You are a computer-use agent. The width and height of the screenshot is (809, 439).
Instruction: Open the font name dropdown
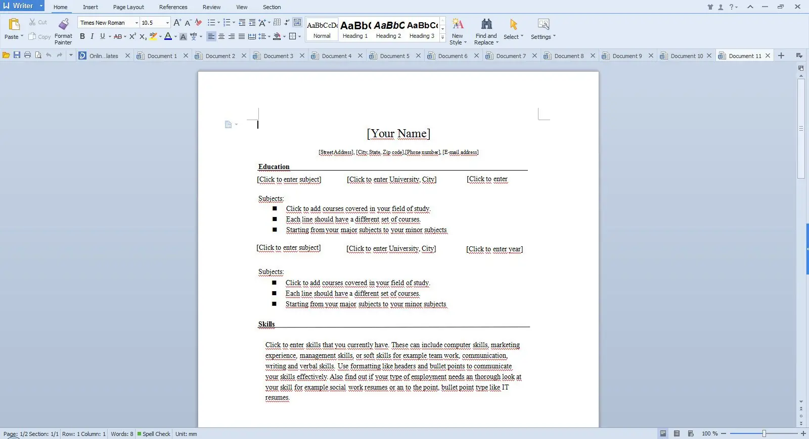pyautogui.click(x=137, y=23)
